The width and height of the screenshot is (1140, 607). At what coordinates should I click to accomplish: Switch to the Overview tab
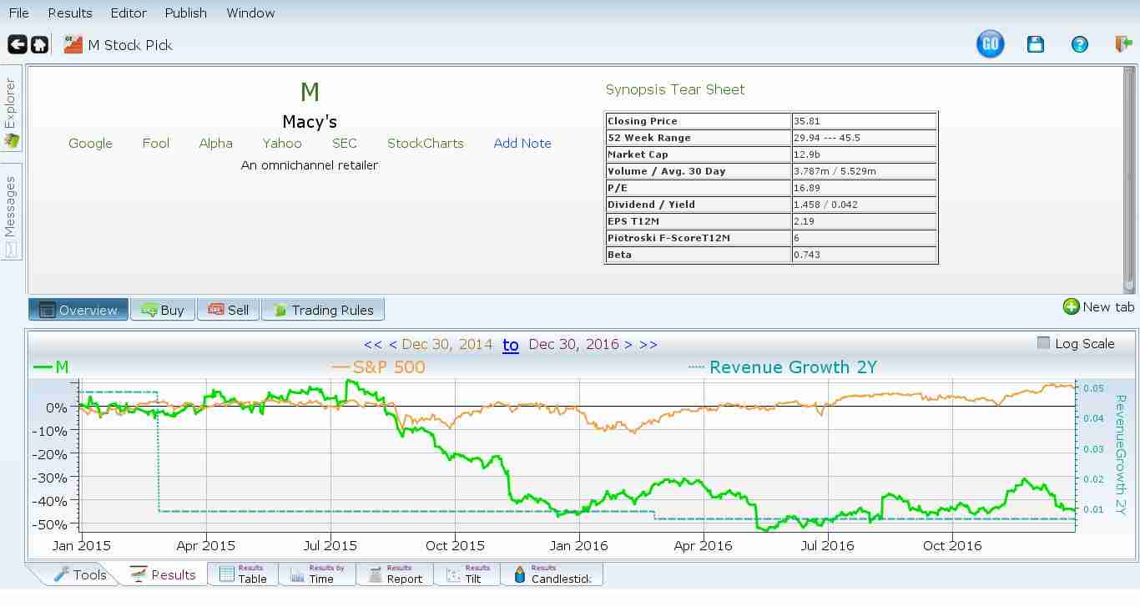(78, 310)
